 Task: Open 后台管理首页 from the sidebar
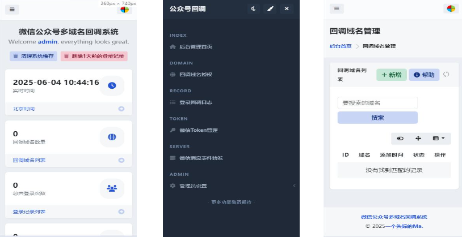click(x=196, y=46)
